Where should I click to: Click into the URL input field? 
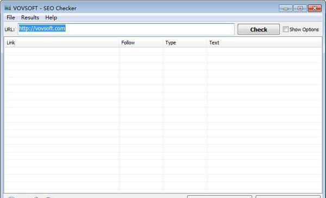(126, 29)
